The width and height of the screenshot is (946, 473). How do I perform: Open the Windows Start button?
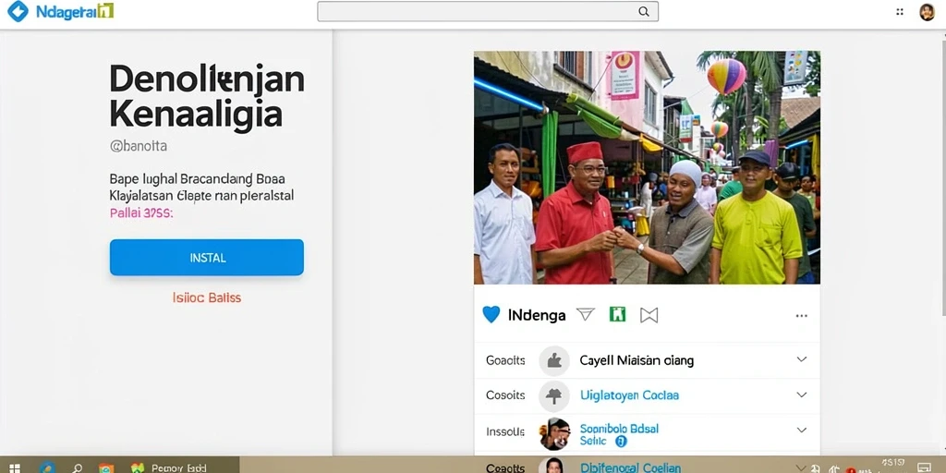[x=15, y=468]
